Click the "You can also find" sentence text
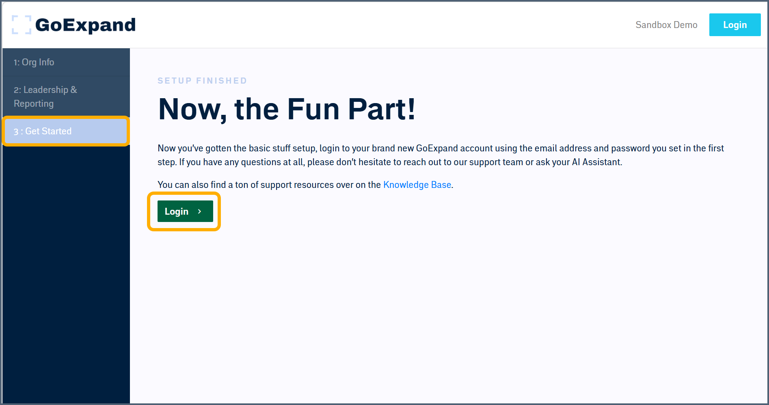The height and width of the screenshot is (405, 769). coord(269,185)
